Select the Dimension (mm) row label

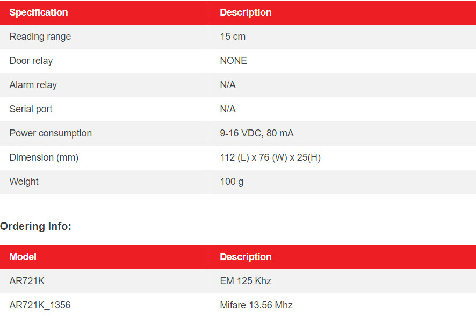(x=44, y=157)
